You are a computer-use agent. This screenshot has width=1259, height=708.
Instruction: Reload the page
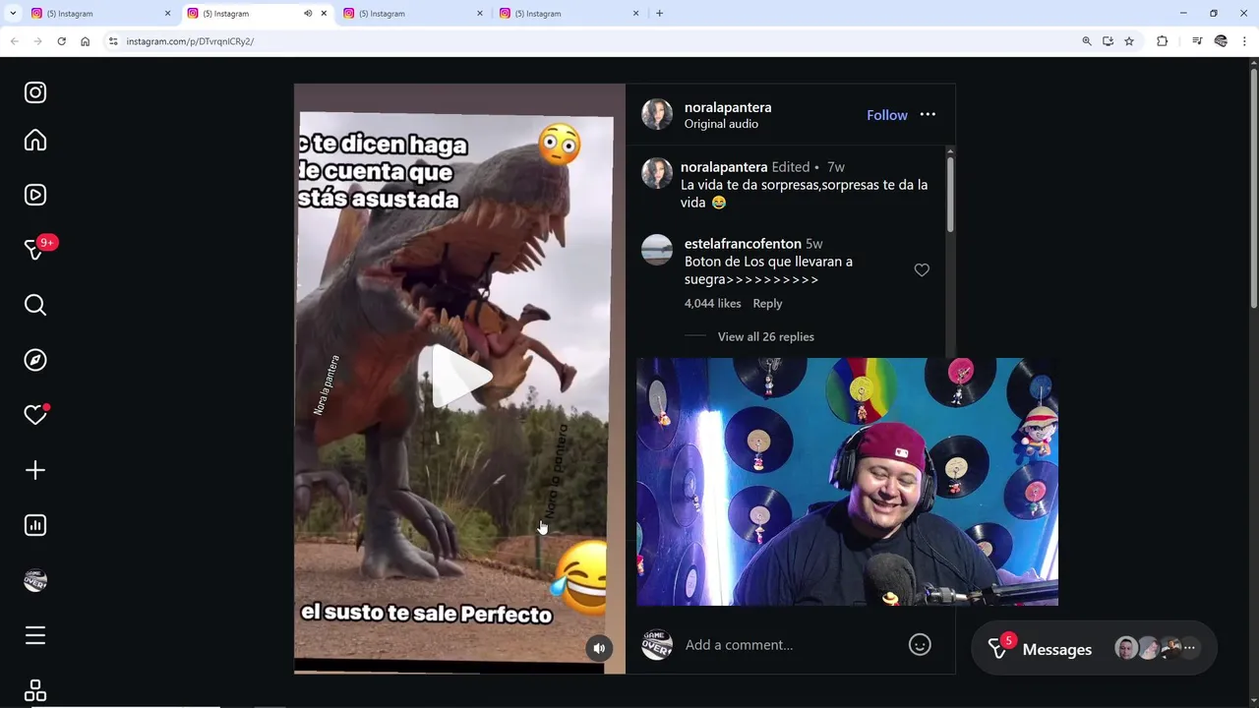pyautogui.click(x=61, y=41)
